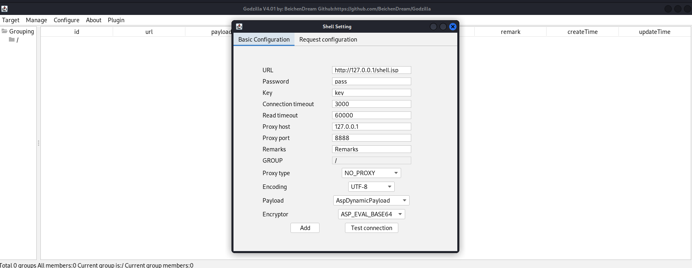Open the Payload dropdown
The height and width of the screenshot is (268, 692).
[x=371, y=201]
